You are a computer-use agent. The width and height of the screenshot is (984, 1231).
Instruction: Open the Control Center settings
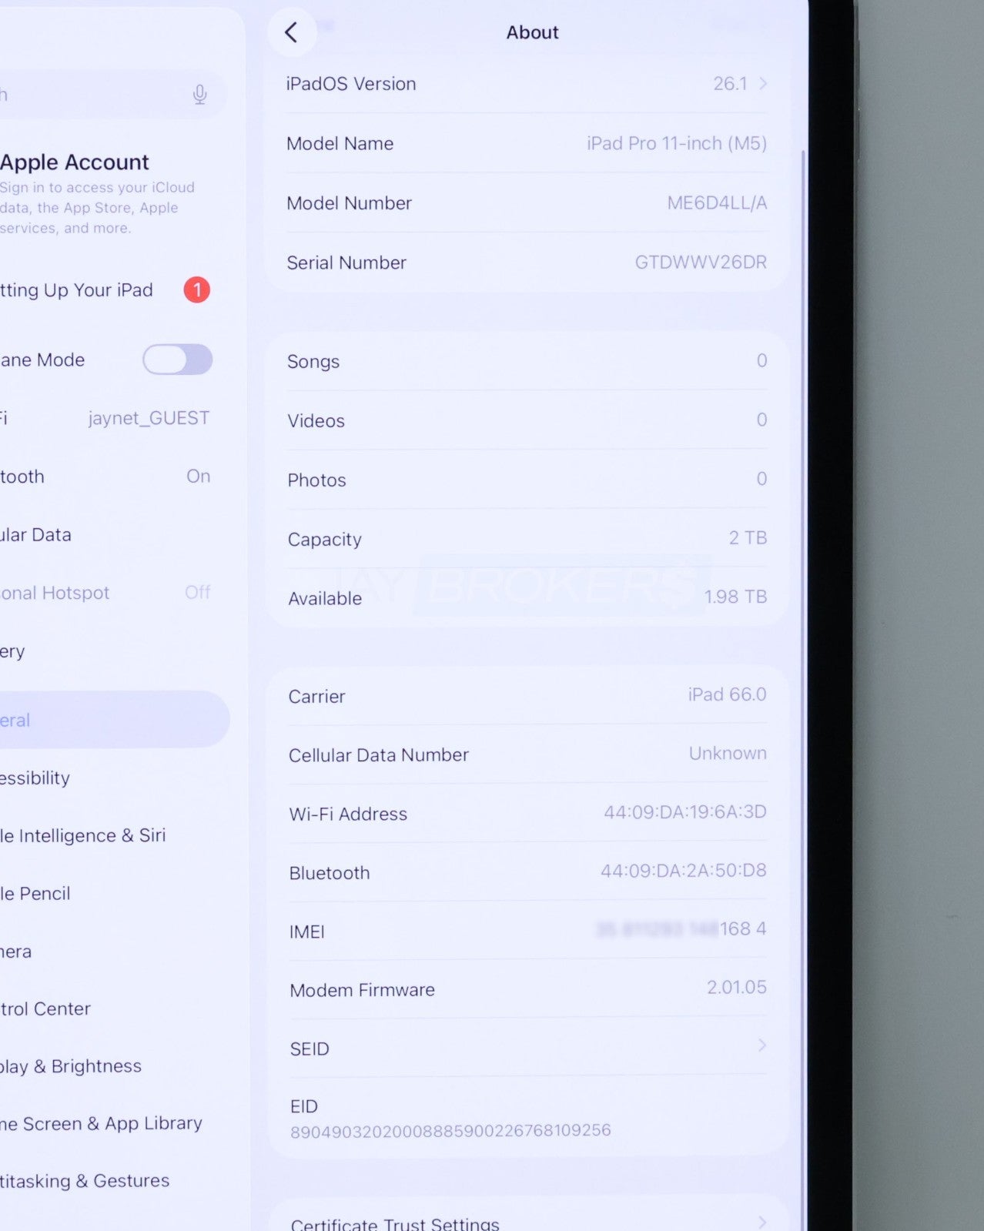46,1009
